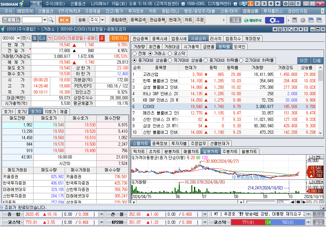Click the monitor icon beside screen number 1
The width and height of the screenshot is (326, 227).
pyautogui.click(x=245, y=4)
